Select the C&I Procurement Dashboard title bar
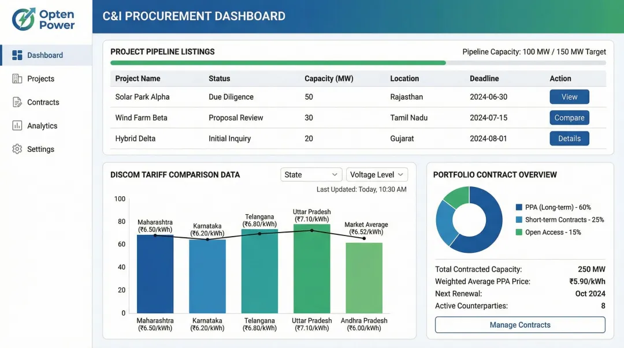The image size is (624, 348). 193,16
